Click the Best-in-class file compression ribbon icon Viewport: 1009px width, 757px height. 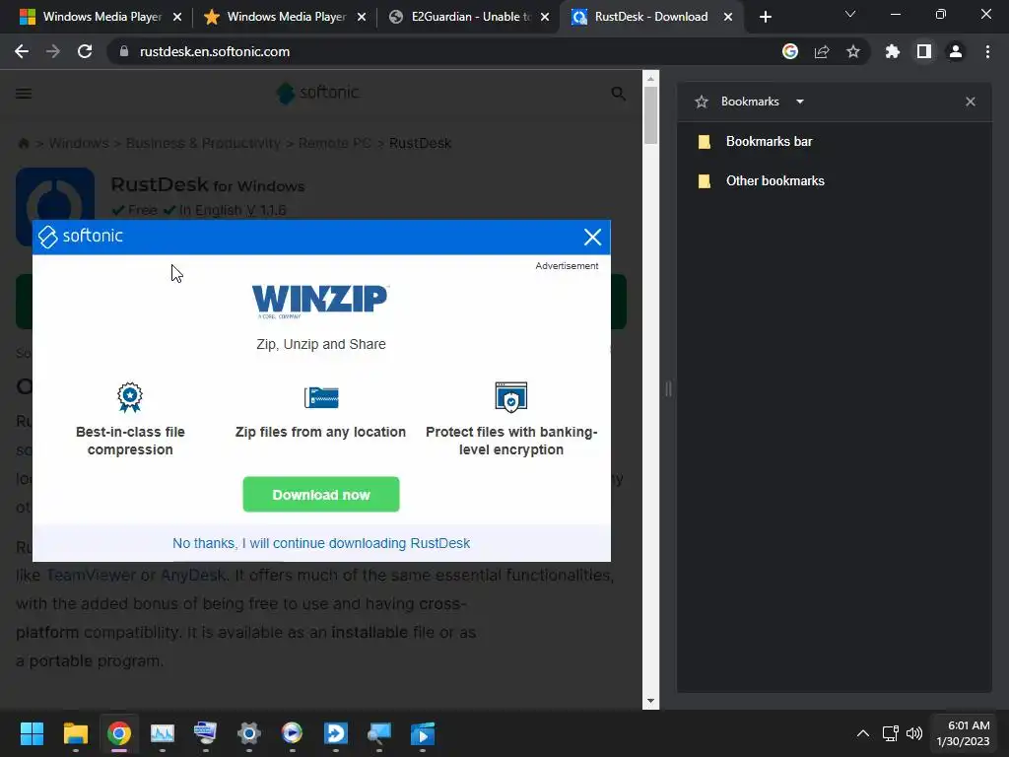130,397
